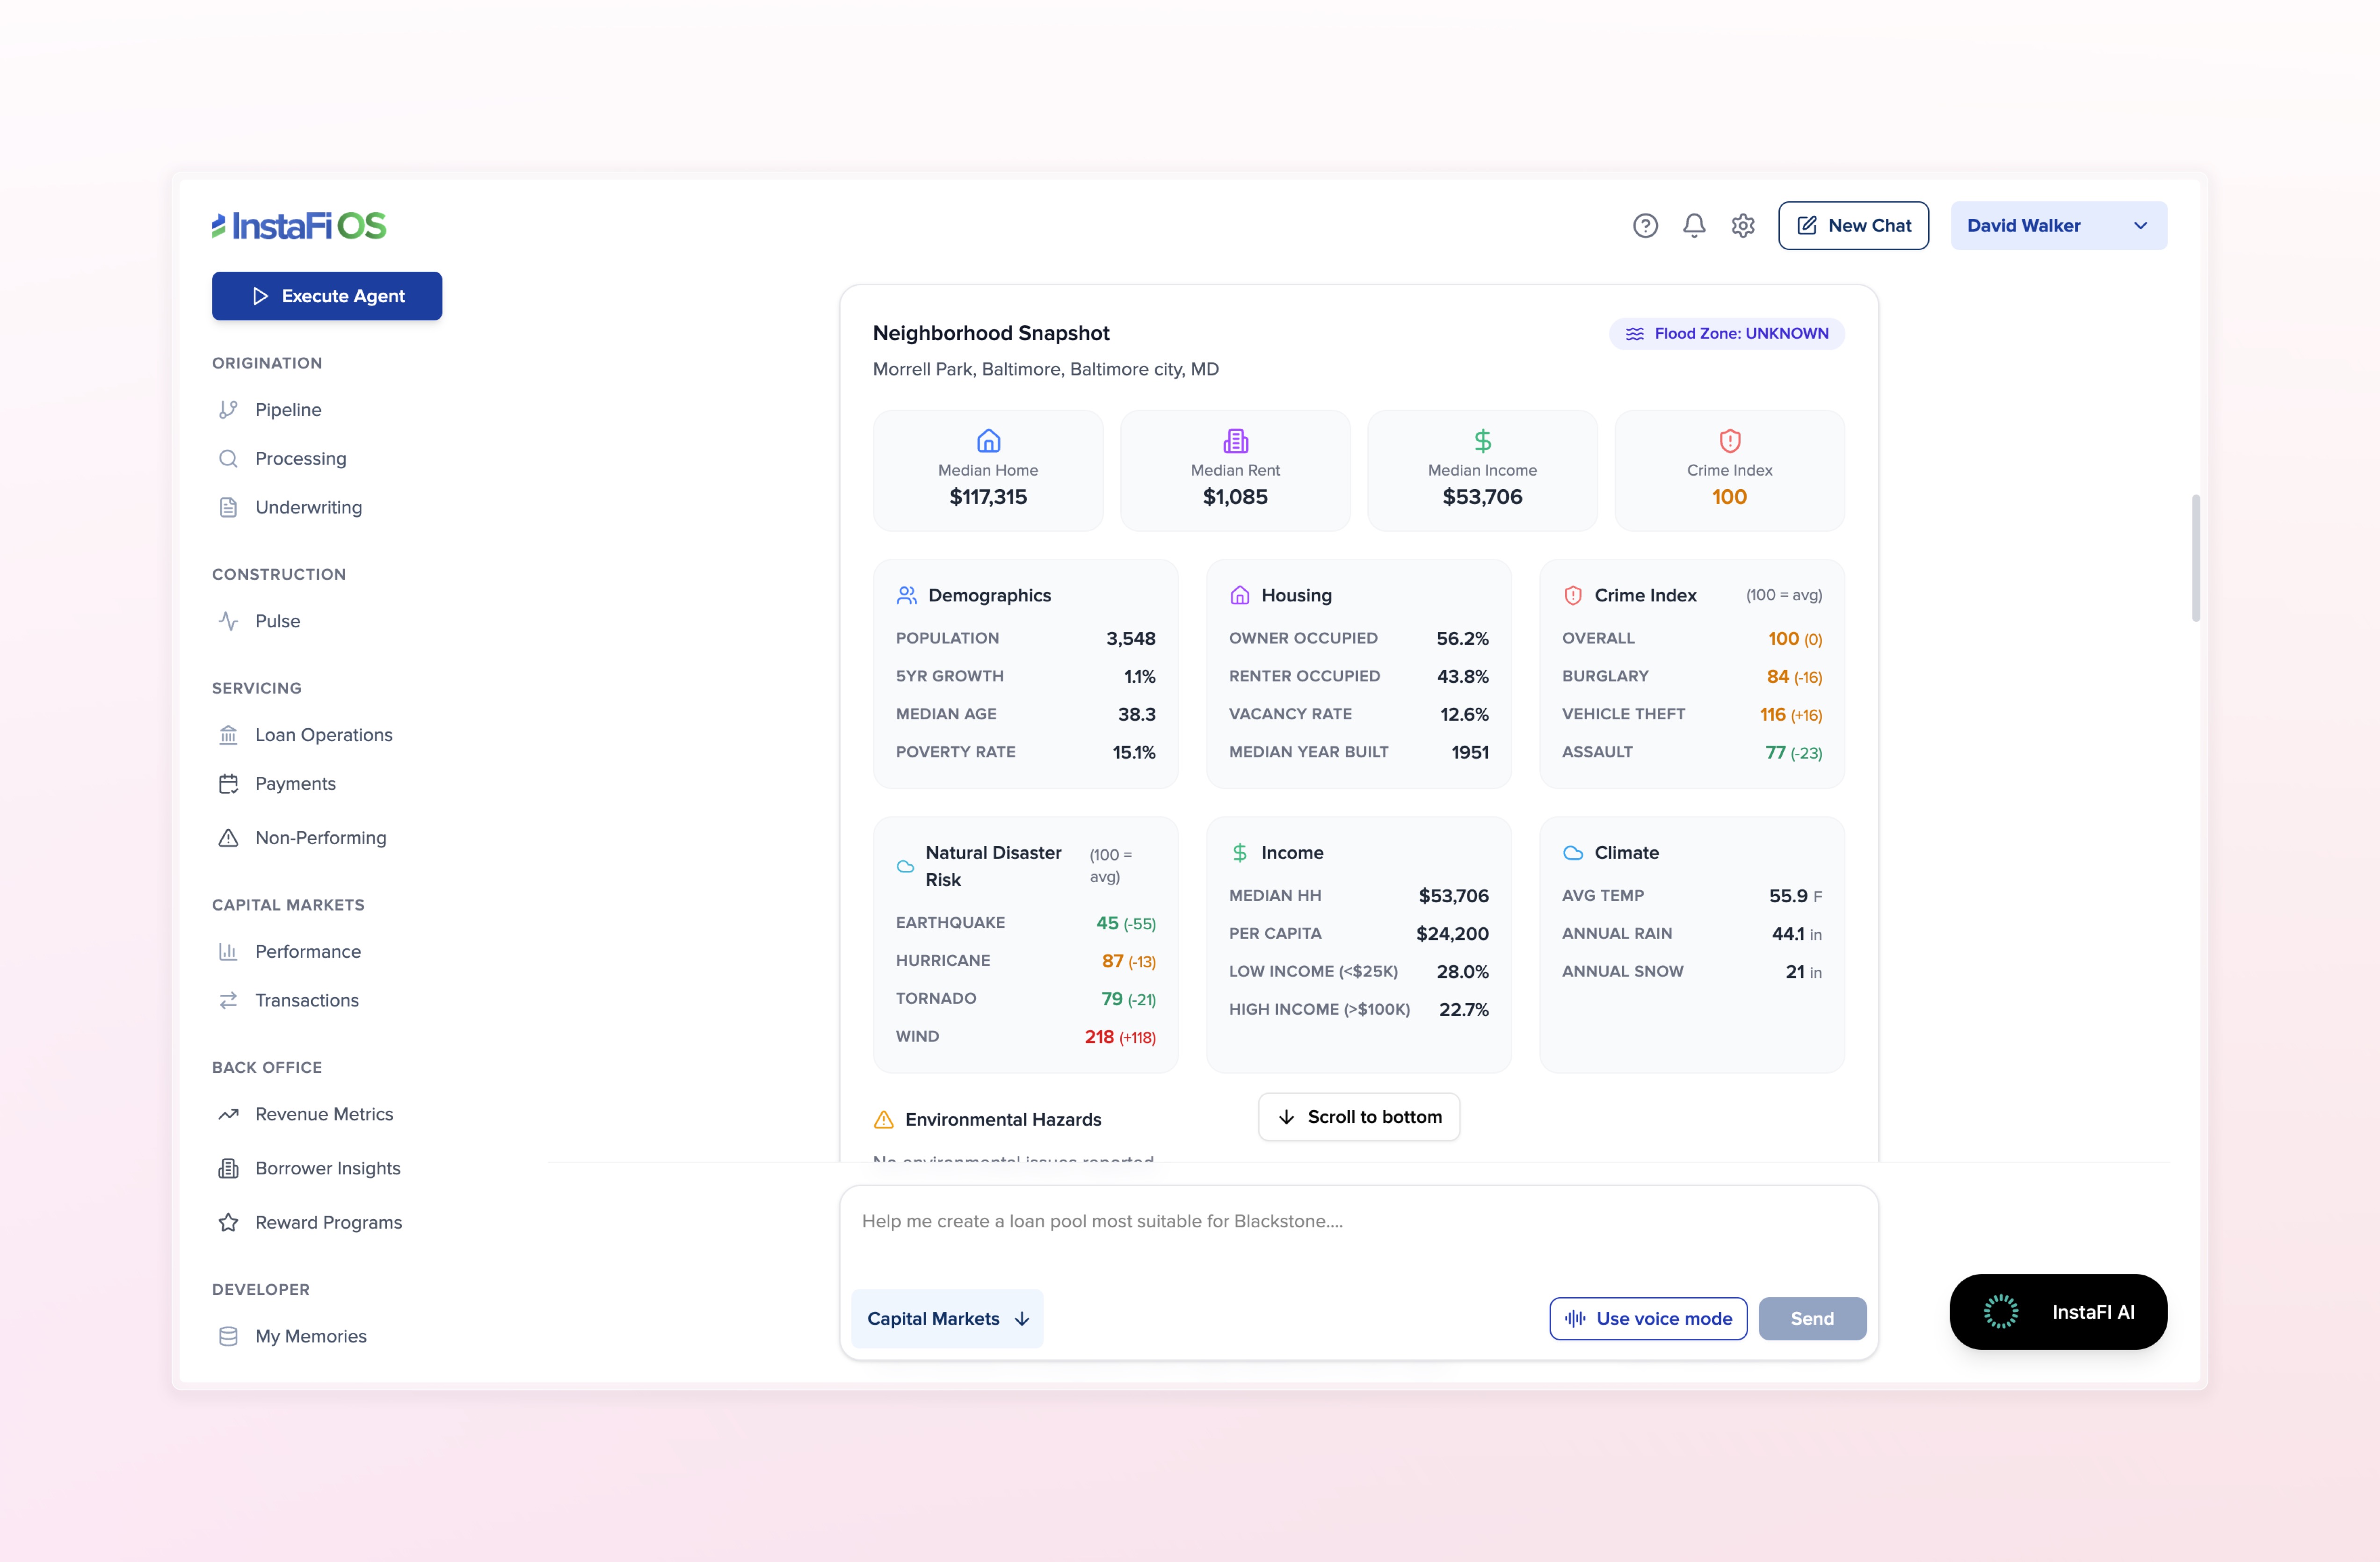Click the Pulse activity icon

(x=228, y=621)
